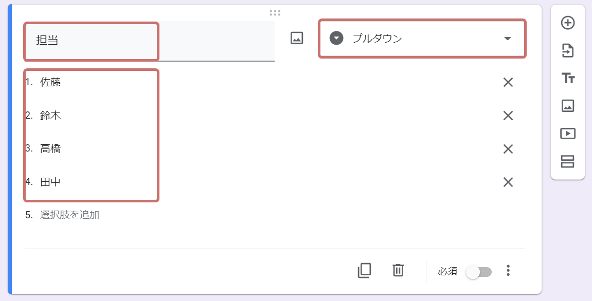
Task: Duplicate the 担当 question
Action: [x=365, y=271]
